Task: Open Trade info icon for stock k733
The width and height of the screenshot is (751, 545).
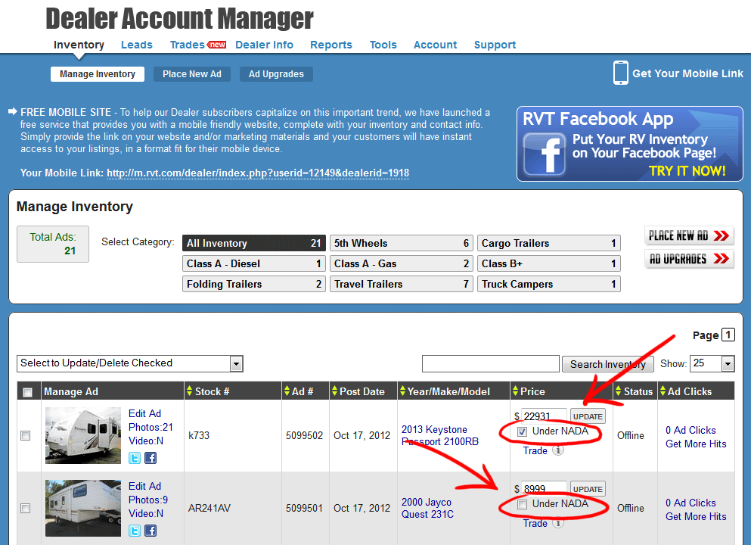Action: (558, 450)
